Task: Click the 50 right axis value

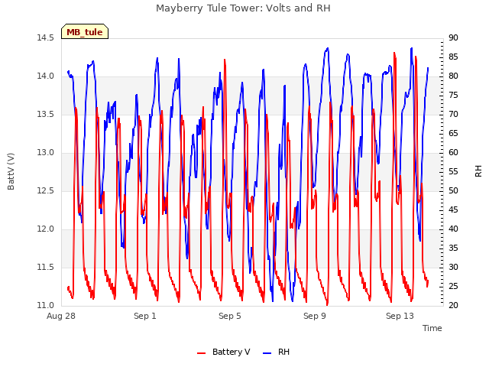Action: point(453,190)
